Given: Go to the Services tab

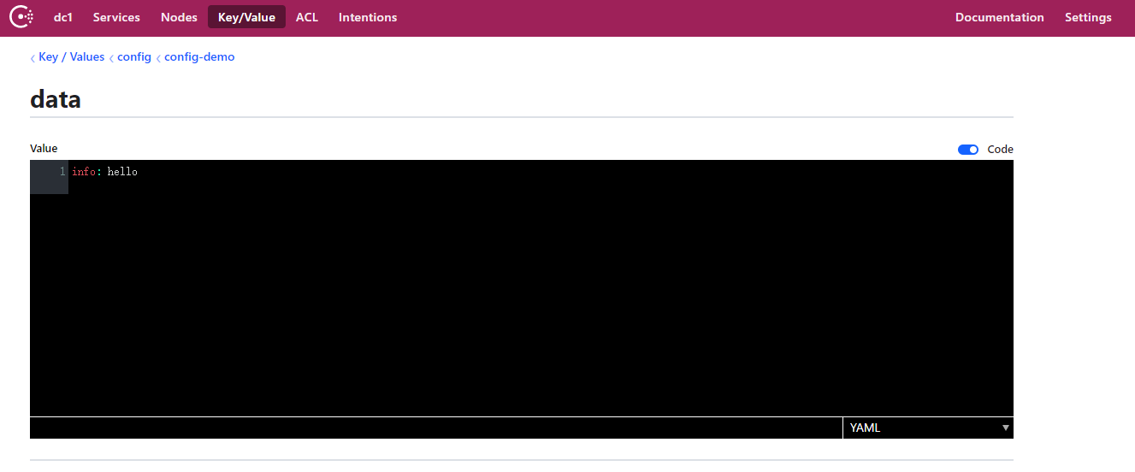Looking at the screenshot, I should pyautogui.click(x=116, y=17).
